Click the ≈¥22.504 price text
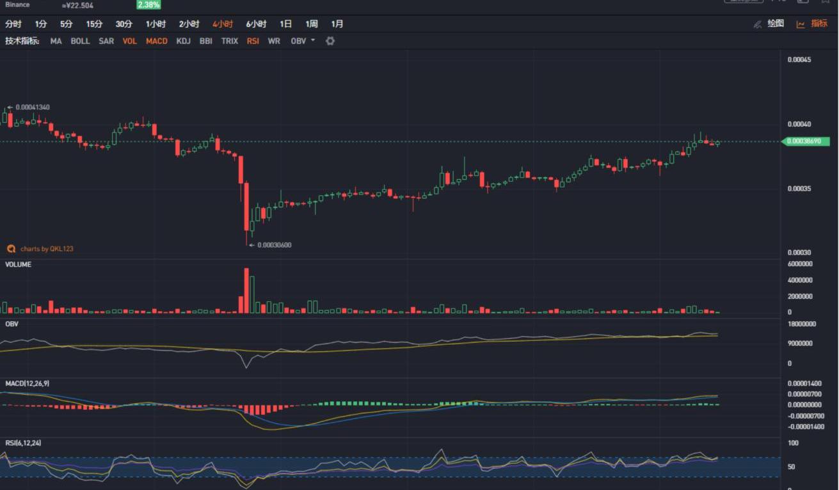This screenshot has width=839, height=490. (x=77, y=5)
